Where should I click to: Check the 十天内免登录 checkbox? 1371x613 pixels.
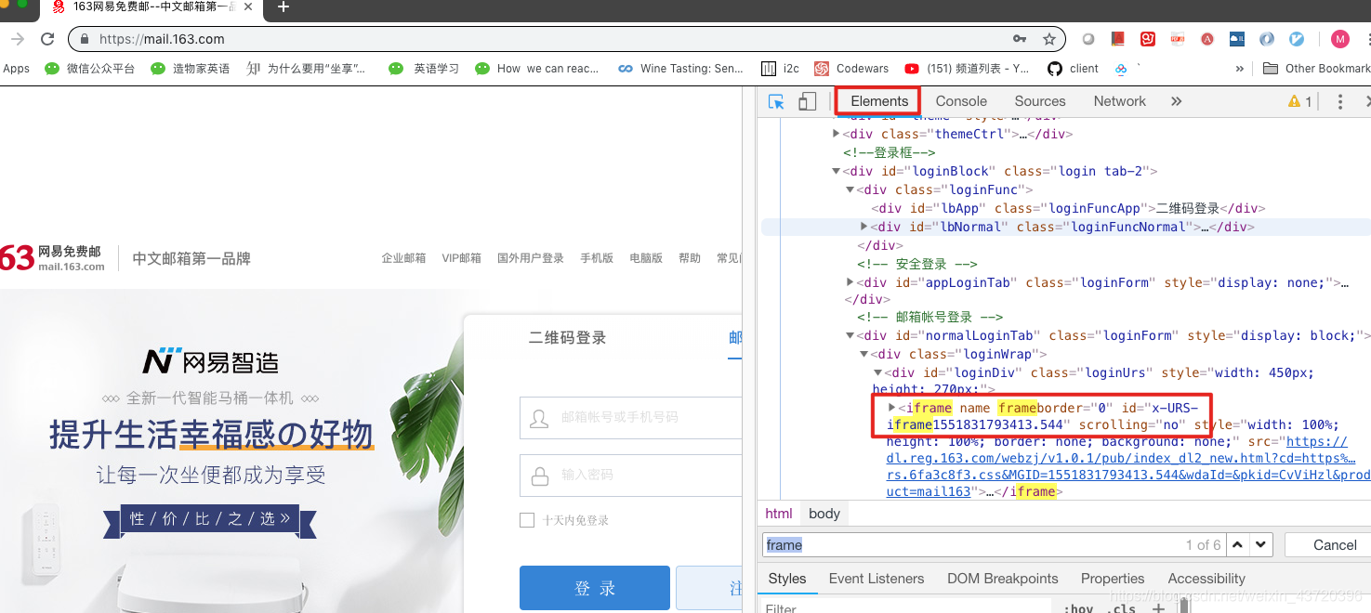[527, 520]
